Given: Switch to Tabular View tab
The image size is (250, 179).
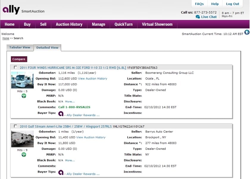Looking at the screenshot, I should 20,48.
